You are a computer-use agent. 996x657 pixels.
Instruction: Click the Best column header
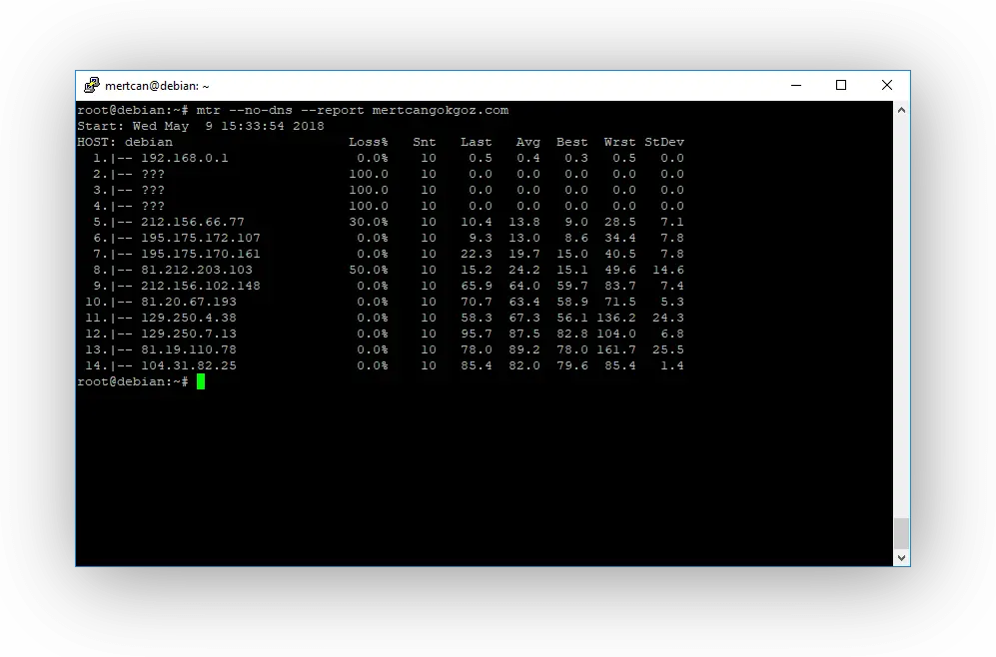(571, 142)
